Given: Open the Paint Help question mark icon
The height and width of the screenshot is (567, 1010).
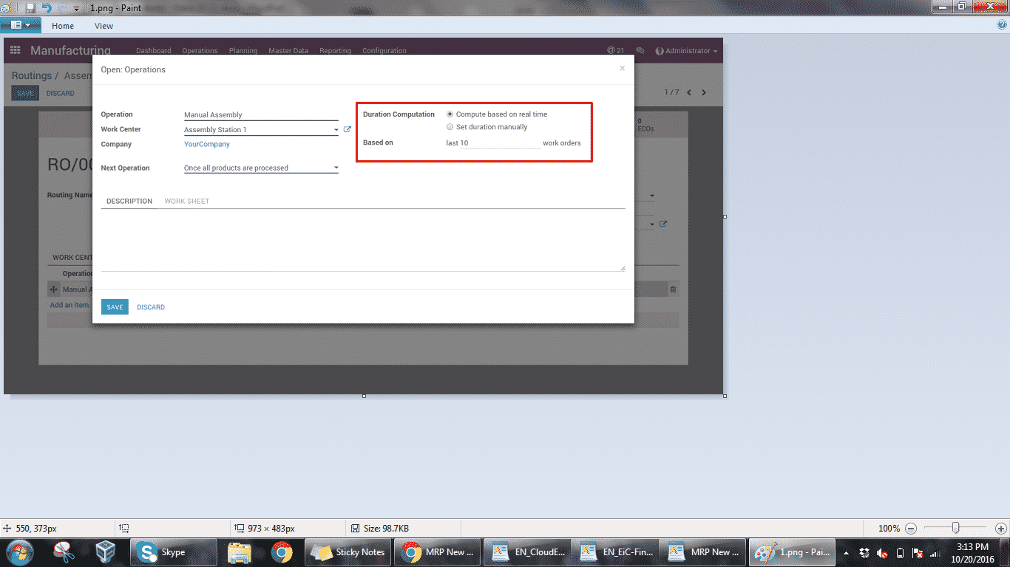Looking at the screenshot, I should tap(1002, 25).
